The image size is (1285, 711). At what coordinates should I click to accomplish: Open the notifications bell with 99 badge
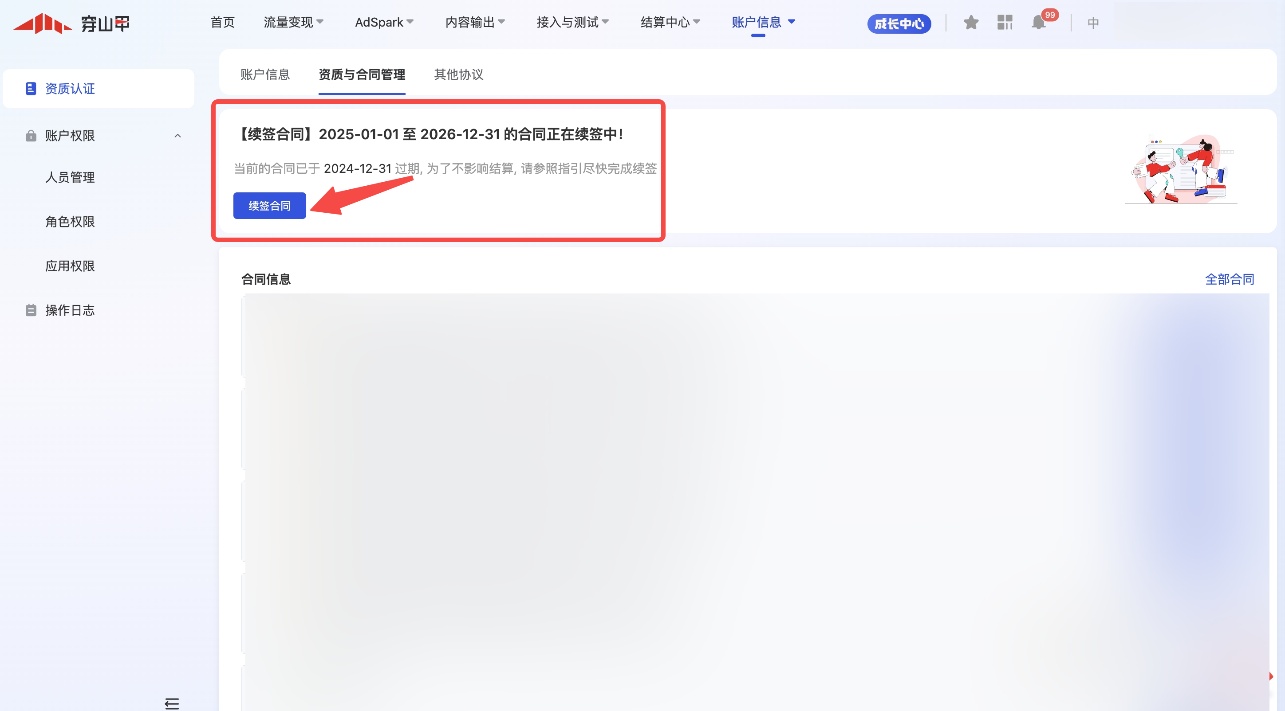[x=1039, y=23]
